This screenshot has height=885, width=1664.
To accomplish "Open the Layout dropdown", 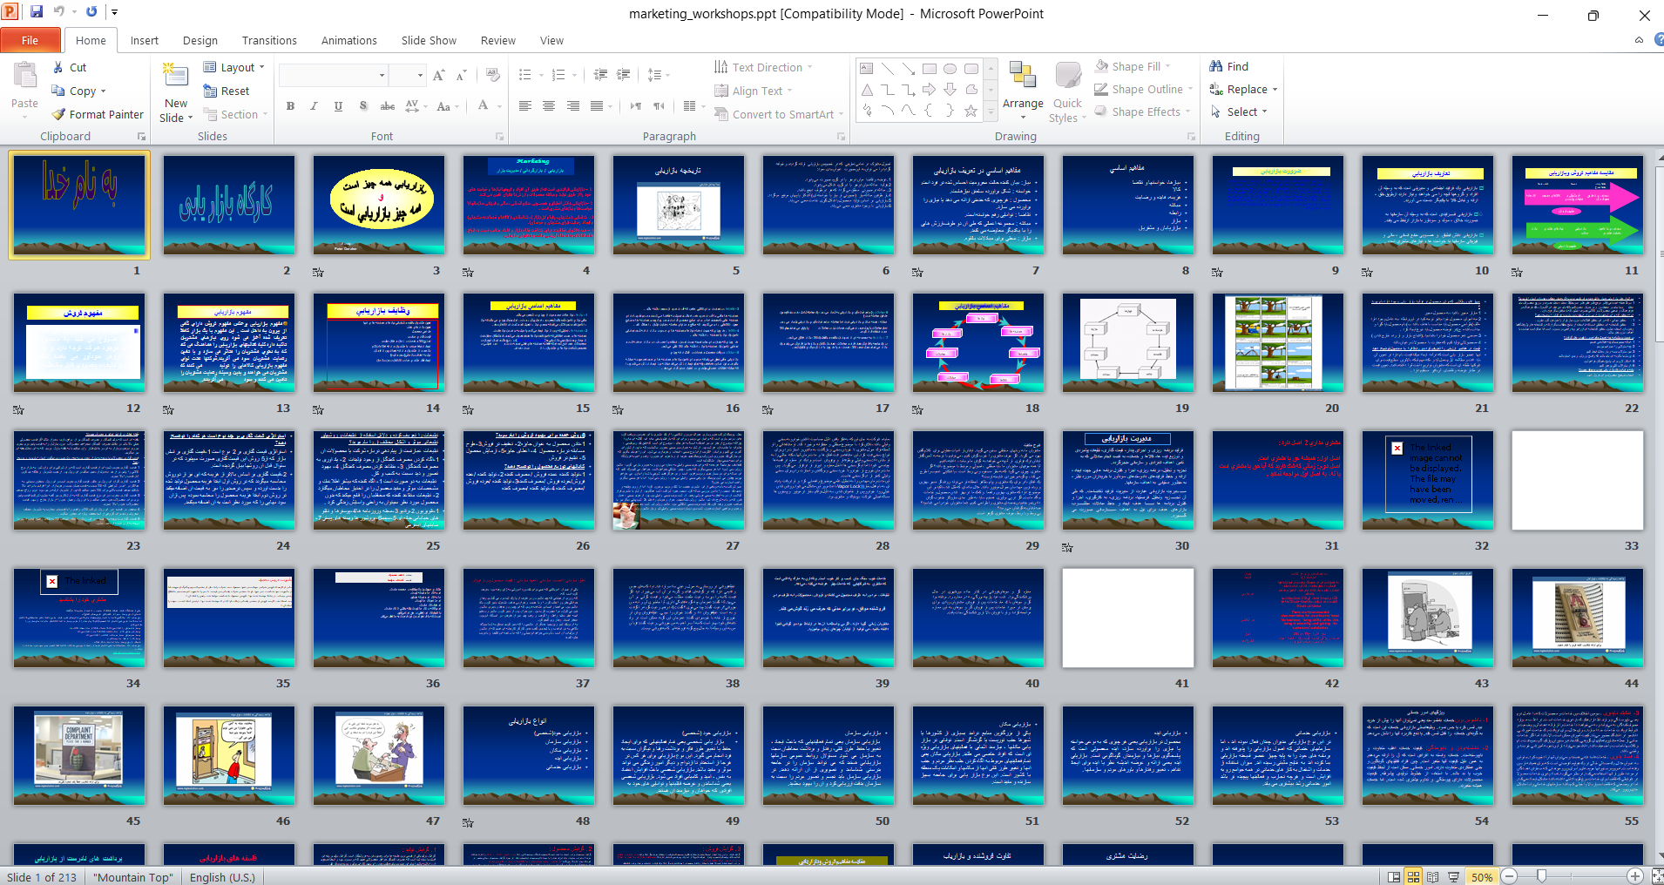I will point(233,67).
